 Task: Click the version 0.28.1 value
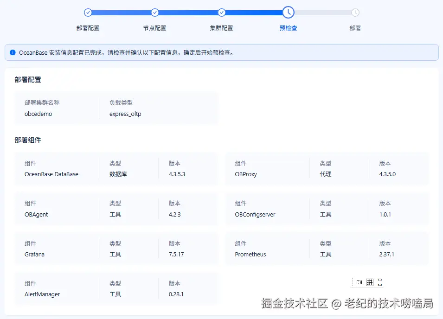[x=176, y=294]
